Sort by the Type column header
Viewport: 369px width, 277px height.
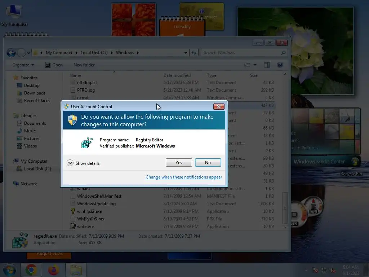212,75
